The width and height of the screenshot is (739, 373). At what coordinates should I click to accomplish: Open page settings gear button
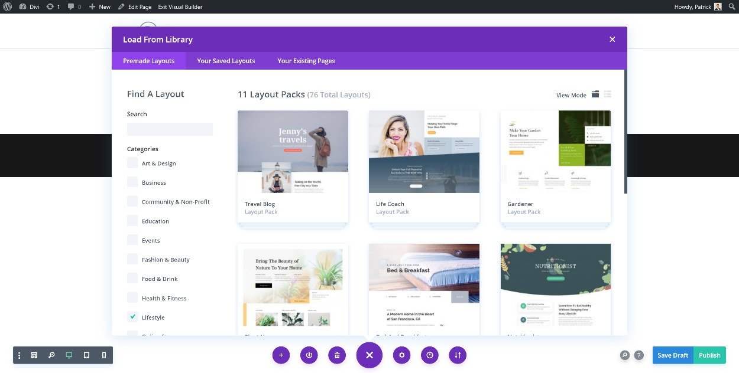point(401,355)
